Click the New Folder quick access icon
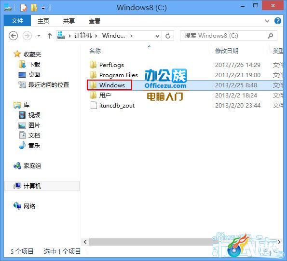This screenshot has width=287, height=261. 34,8
